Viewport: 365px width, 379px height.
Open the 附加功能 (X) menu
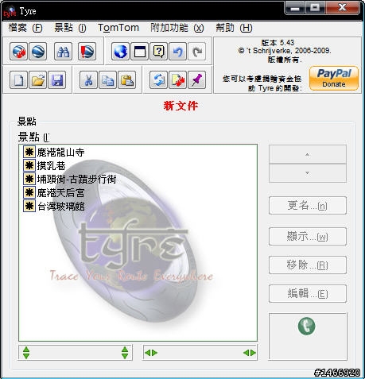[x=177, y=28]
